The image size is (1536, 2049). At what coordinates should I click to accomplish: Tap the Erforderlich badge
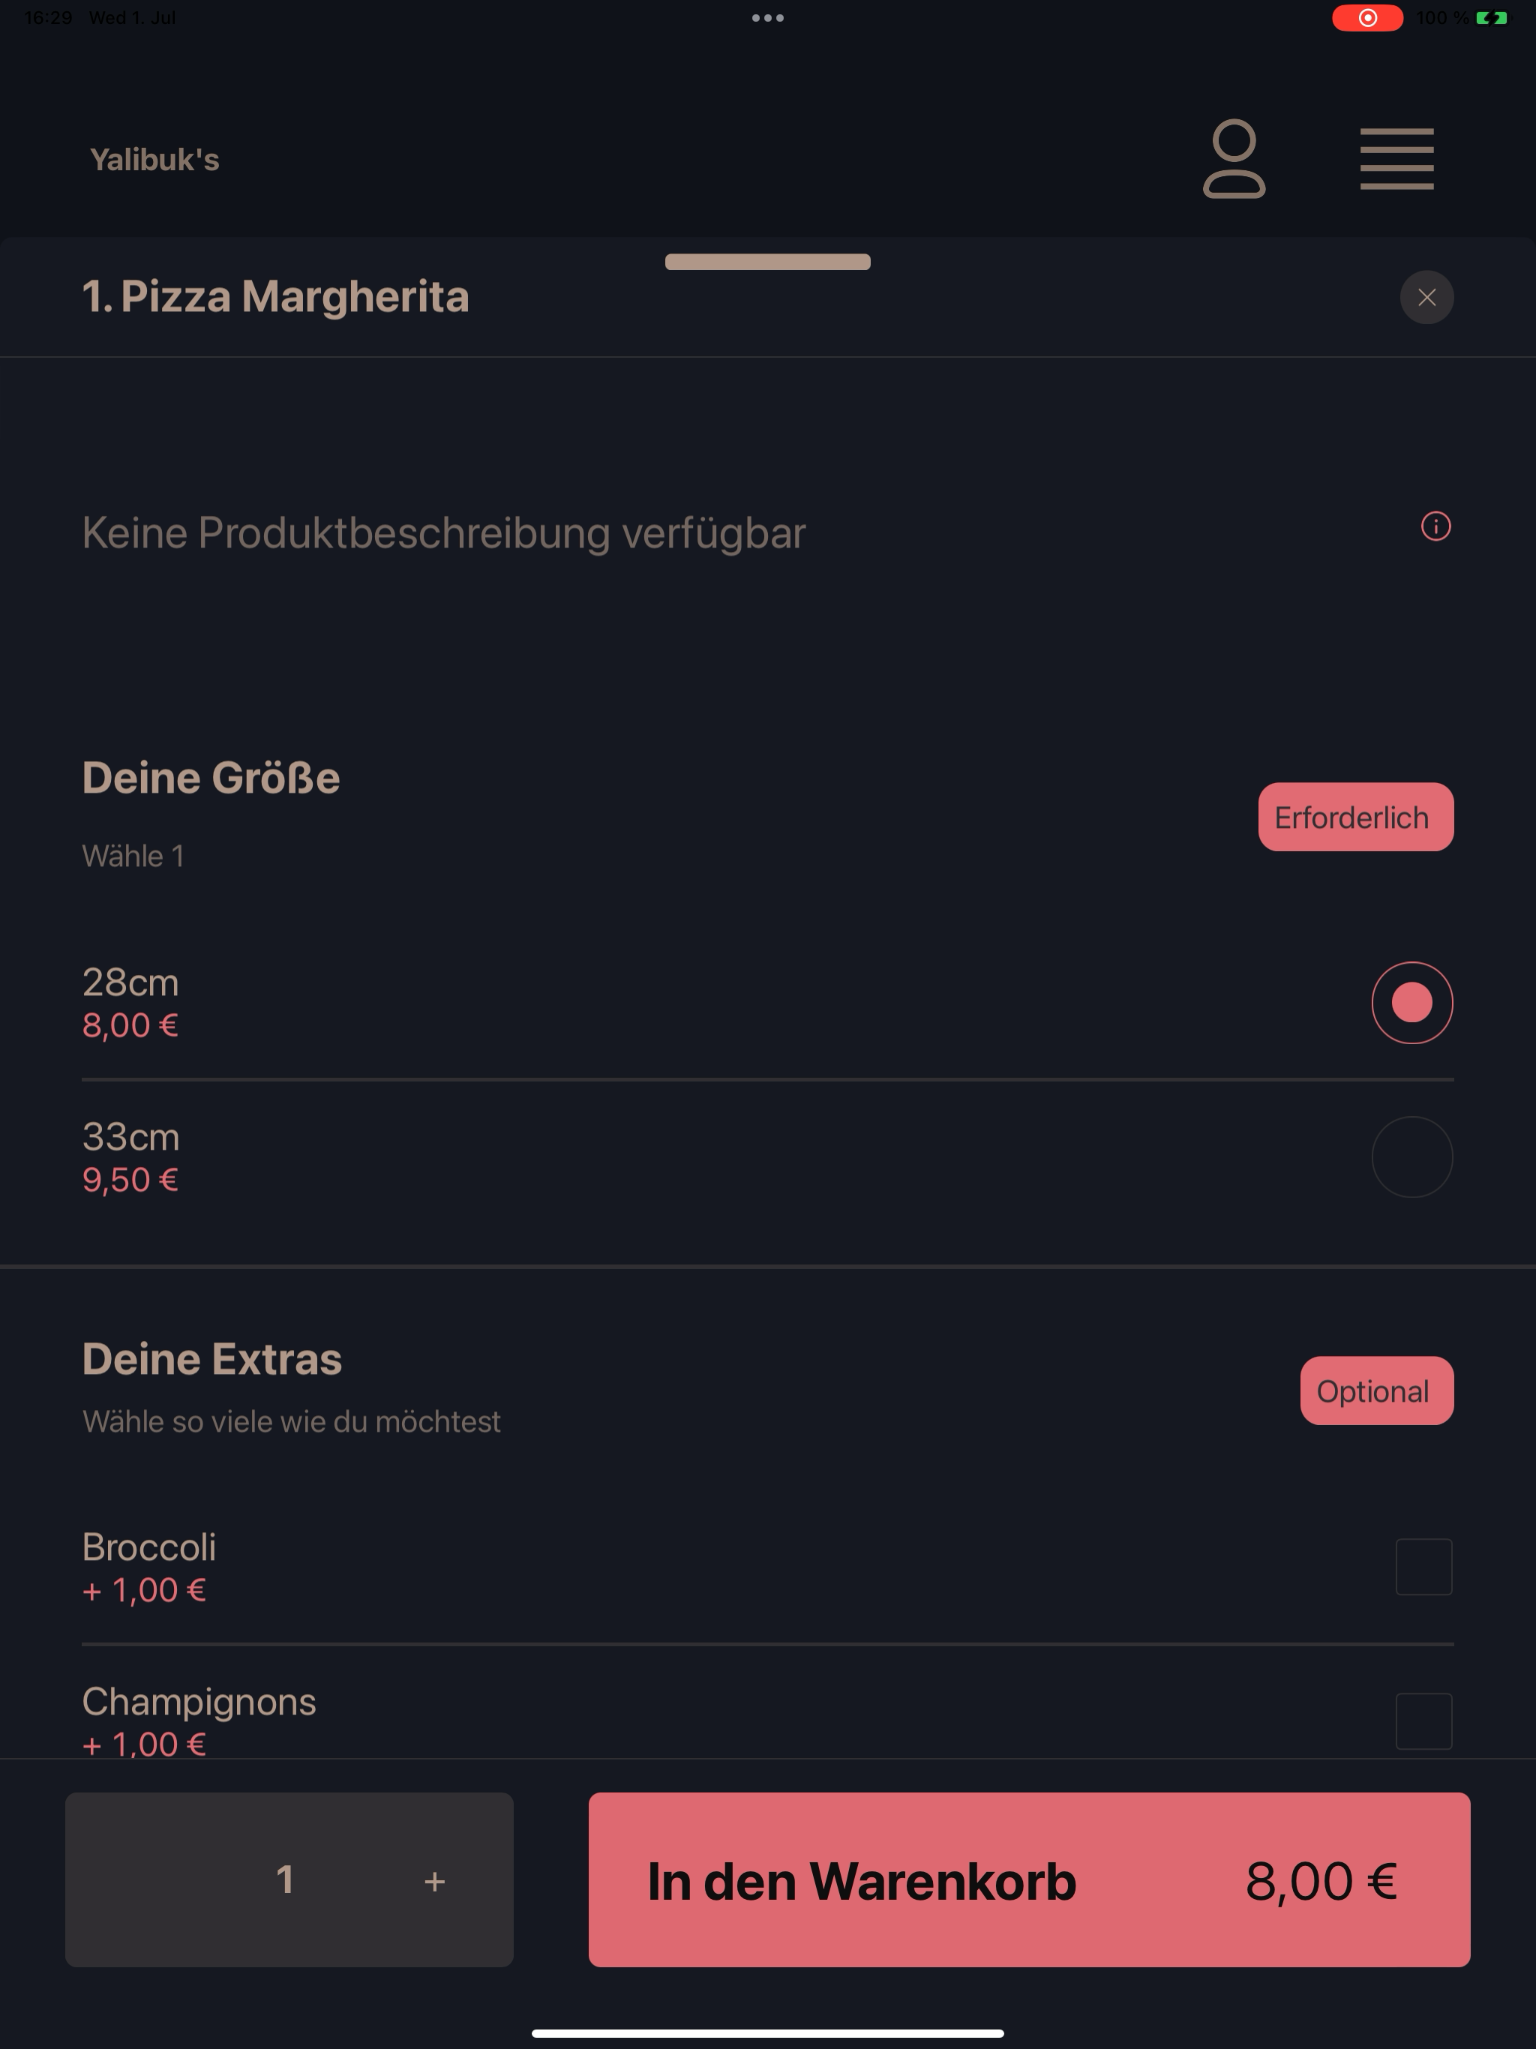point(1356,817)
